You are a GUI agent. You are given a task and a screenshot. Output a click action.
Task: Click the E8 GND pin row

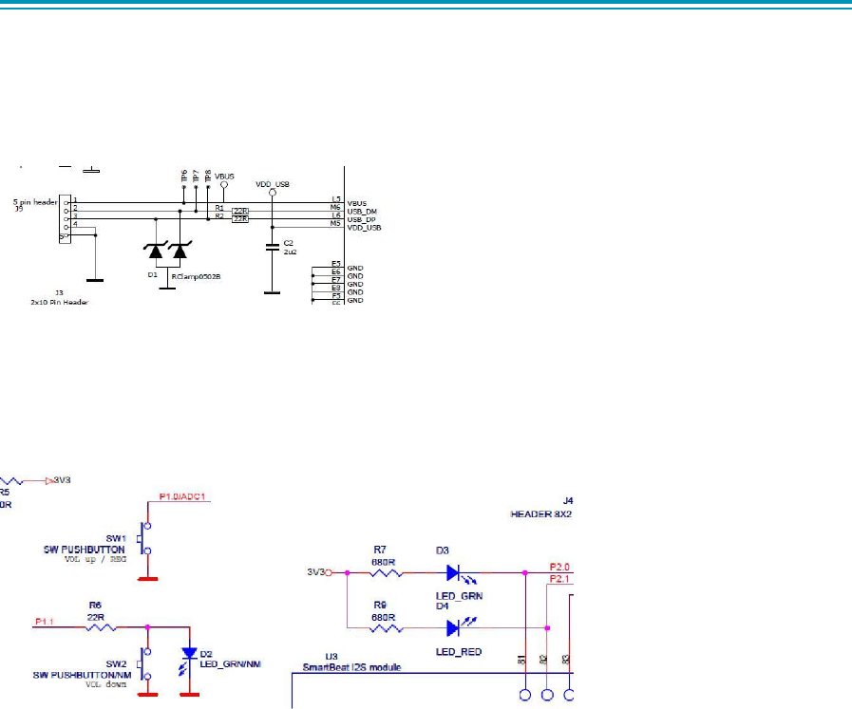point(338,291)
